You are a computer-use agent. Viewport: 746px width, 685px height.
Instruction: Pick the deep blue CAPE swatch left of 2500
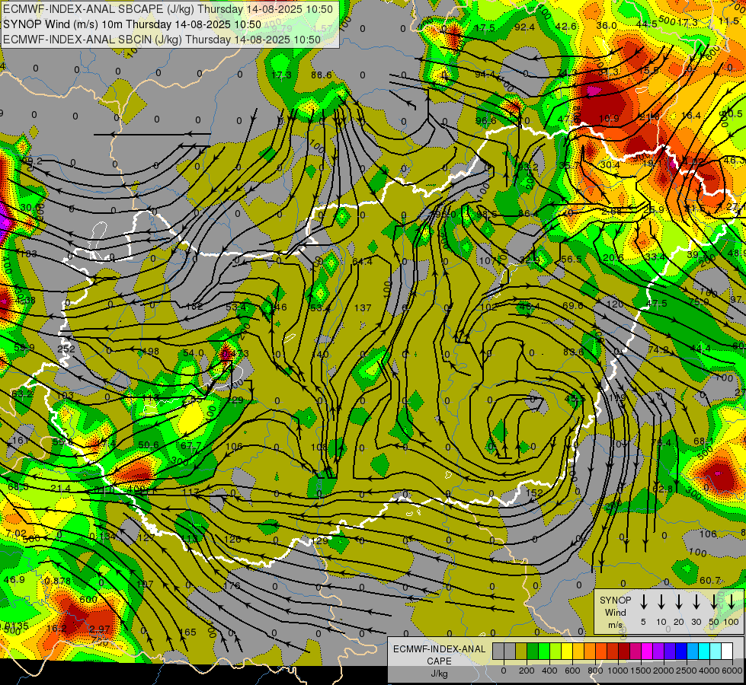click(680, 652)
